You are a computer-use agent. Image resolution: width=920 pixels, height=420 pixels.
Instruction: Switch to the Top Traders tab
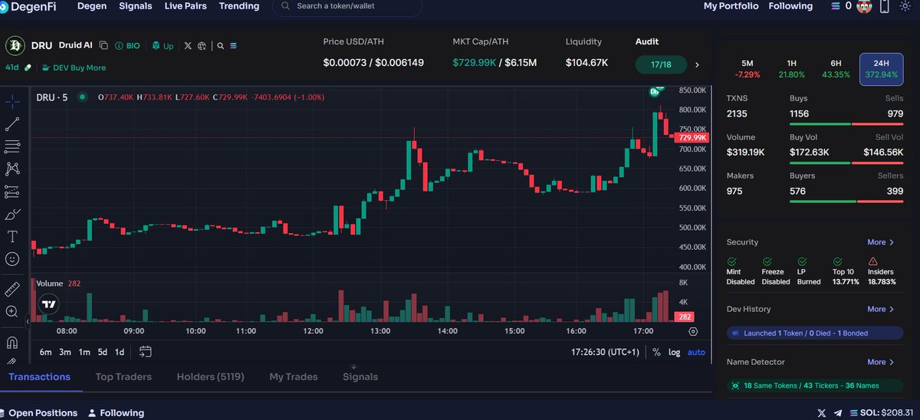[x=123, y=376]
